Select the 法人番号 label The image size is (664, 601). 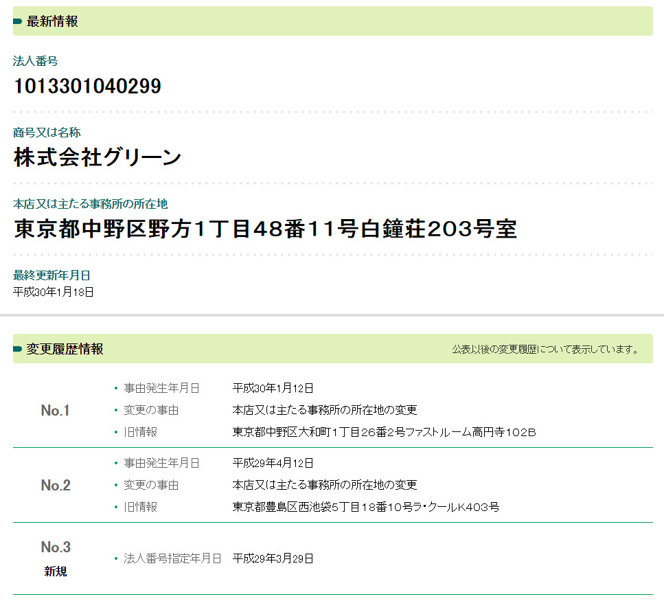click(x=35, y=61)
